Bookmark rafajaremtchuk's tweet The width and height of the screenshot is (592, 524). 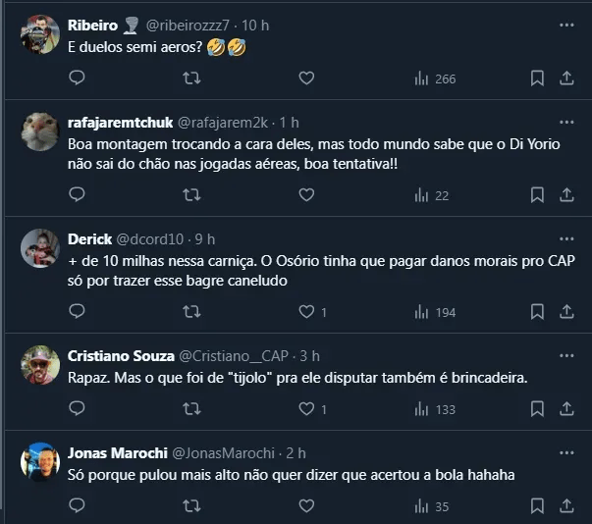pyautogui.click(x=537, y=195)
